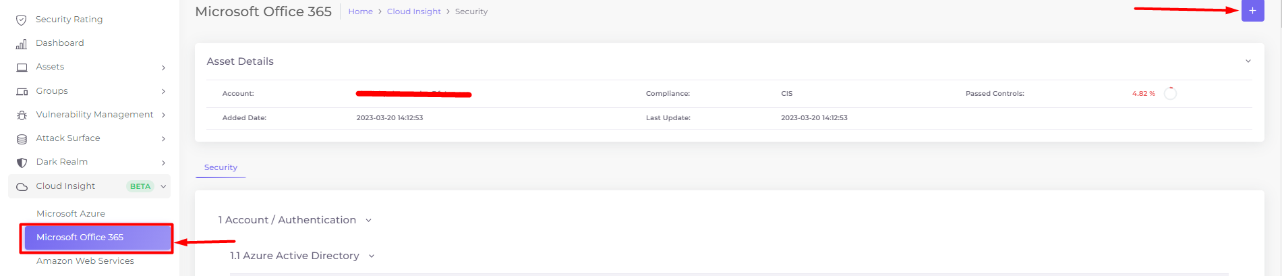Click the purple plus add button
The image size is (1282, 276).
tap(1252, 11)
